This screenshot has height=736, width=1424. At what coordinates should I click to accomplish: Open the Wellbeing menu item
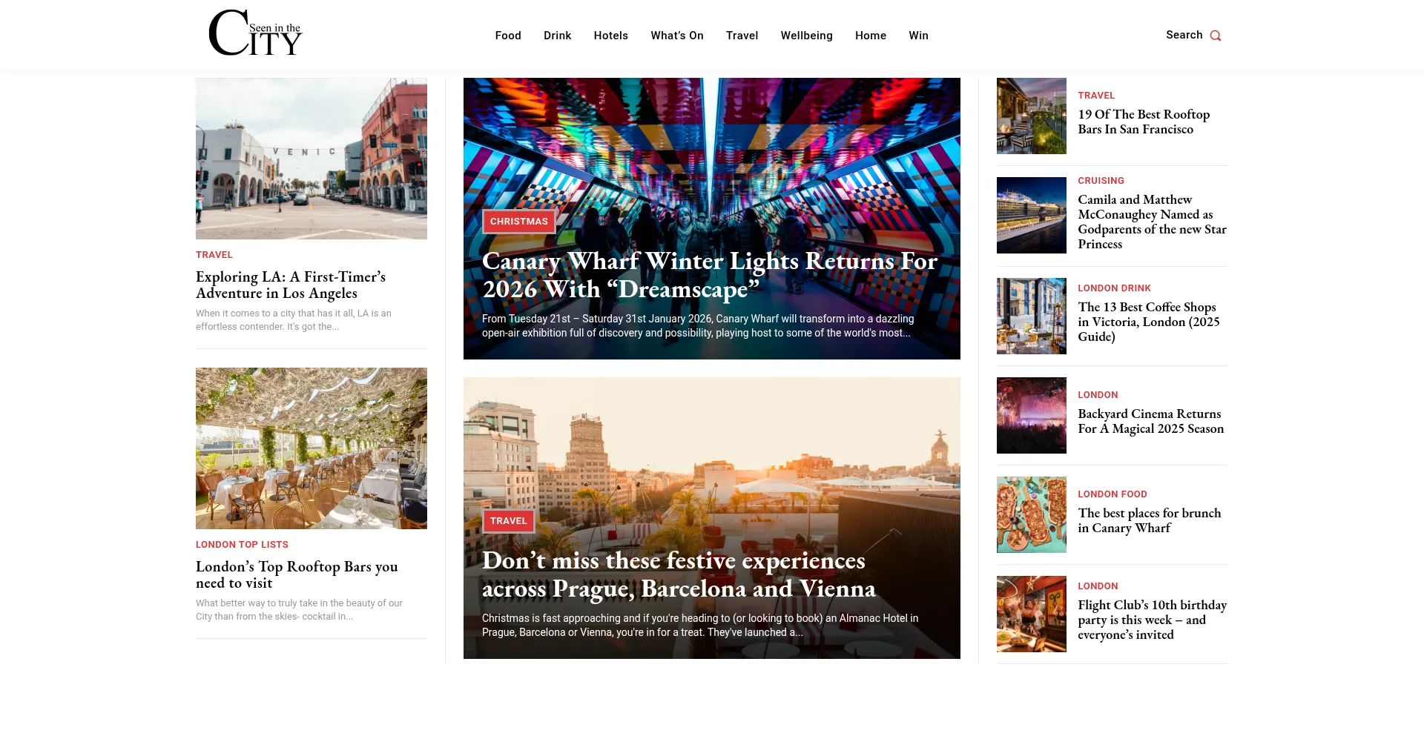(x=806, y=36)
